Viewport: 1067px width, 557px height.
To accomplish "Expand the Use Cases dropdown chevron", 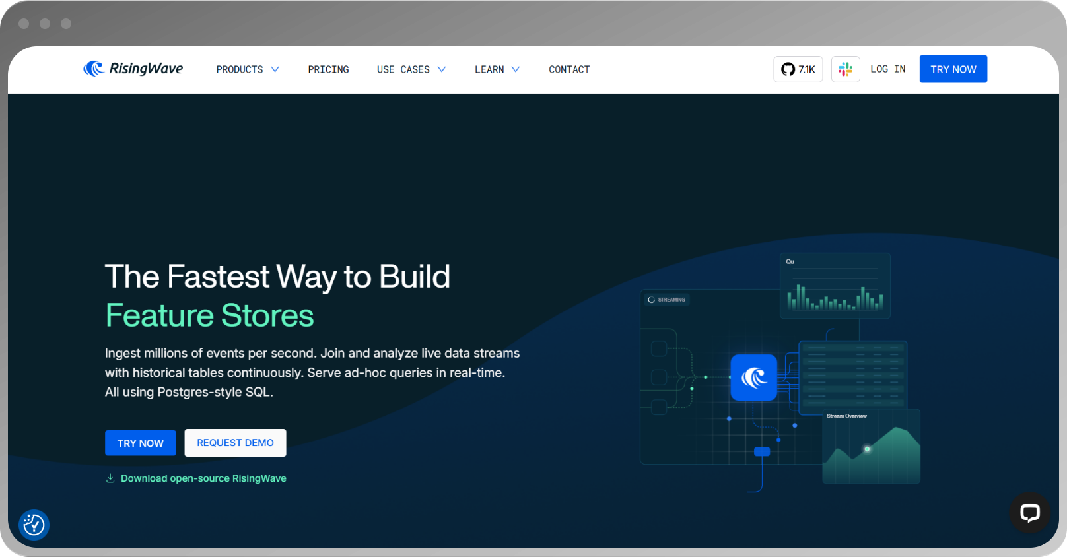I will (442, 69).
